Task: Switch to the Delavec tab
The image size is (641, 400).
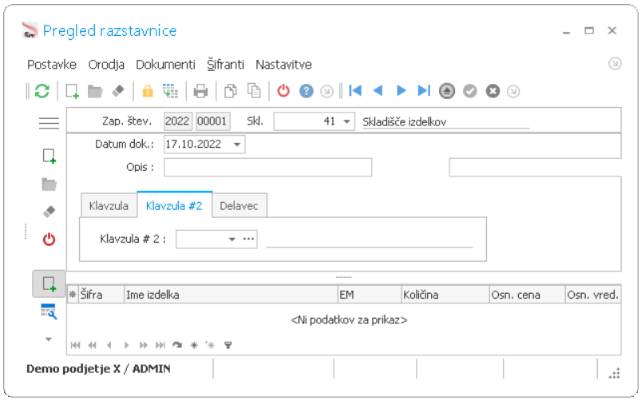Action: click(239, 205)
